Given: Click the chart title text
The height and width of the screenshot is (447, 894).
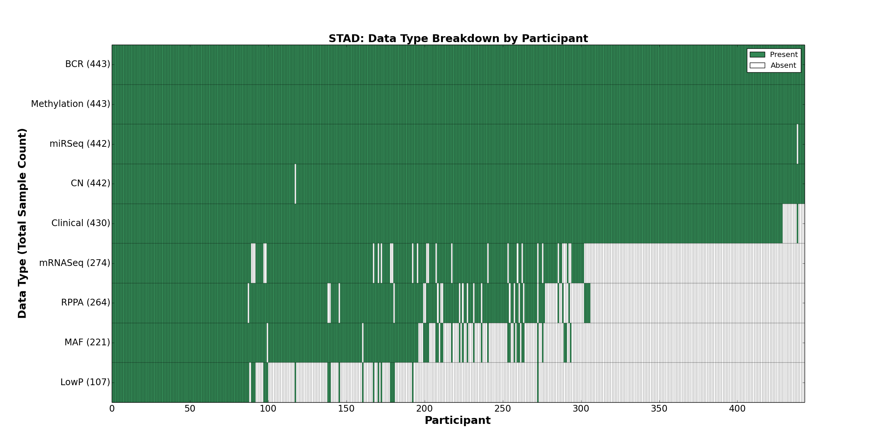Looking at the screenshot, I should click(x=458, y=39).
